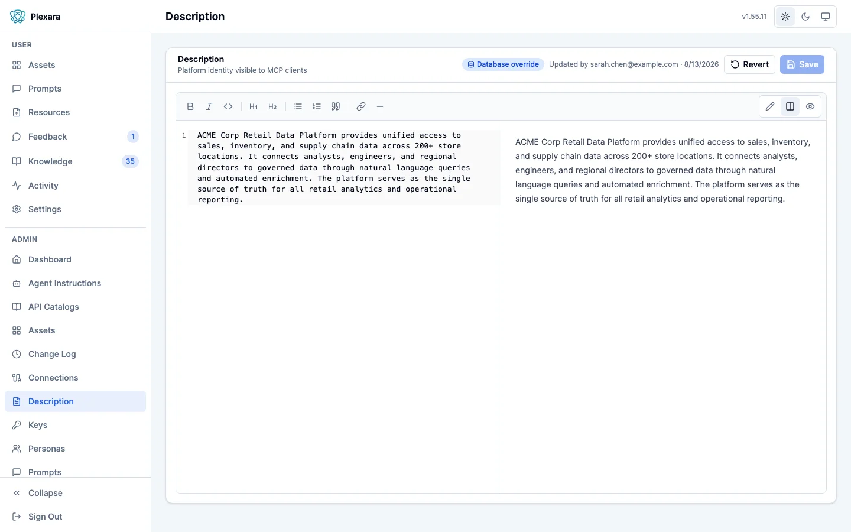Click the Plexara logo icon
851x532 pixels.
[18, 17]
